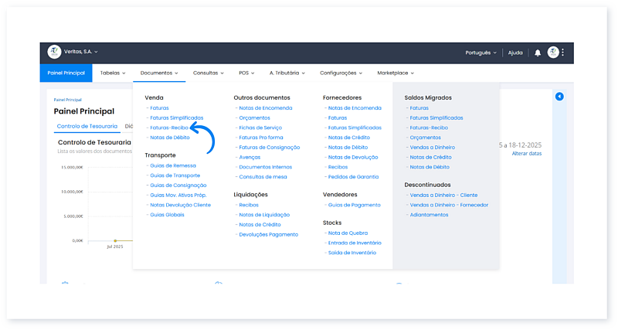The height and width of the screenshot is (330, 618).
Task: Open the Consultas dropdown menu
Action: click(x=208, y=73)
